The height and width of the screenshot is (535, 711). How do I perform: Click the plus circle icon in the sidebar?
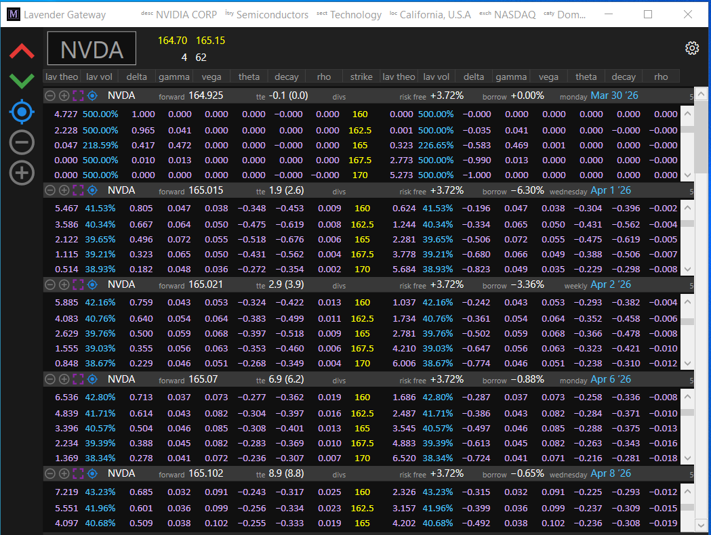tap(21, 173)
